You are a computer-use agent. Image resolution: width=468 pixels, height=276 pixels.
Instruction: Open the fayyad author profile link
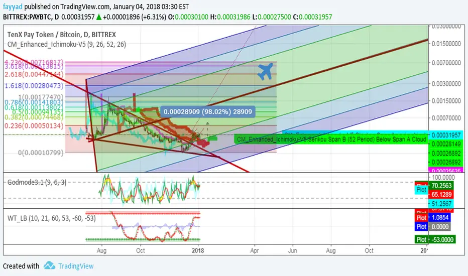click(13, 6)
